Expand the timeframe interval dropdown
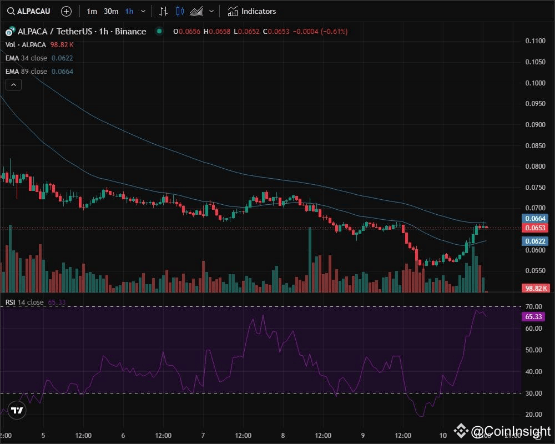Viewport: 555px width, 444px height. click(x=143, y=11)
